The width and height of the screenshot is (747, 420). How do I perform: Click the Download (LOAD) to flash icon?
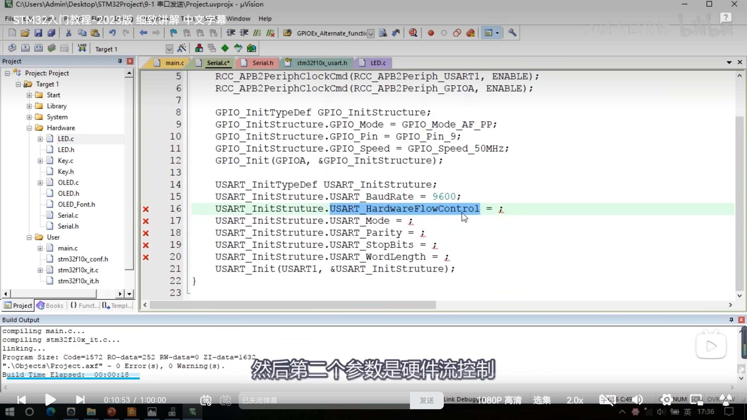(x=82, y=48)
